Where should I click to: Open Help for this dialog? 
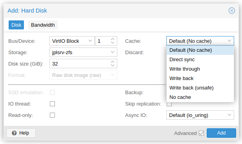(x=21, y=133)
